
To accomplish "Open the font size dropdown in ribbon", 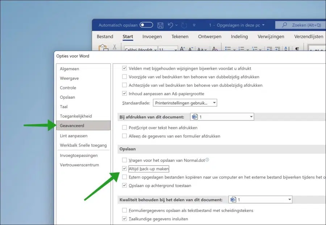I will coord(176,50).
